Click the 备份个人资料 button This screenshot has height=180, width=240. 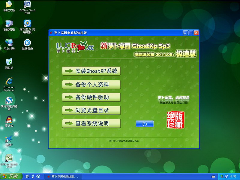91,85
